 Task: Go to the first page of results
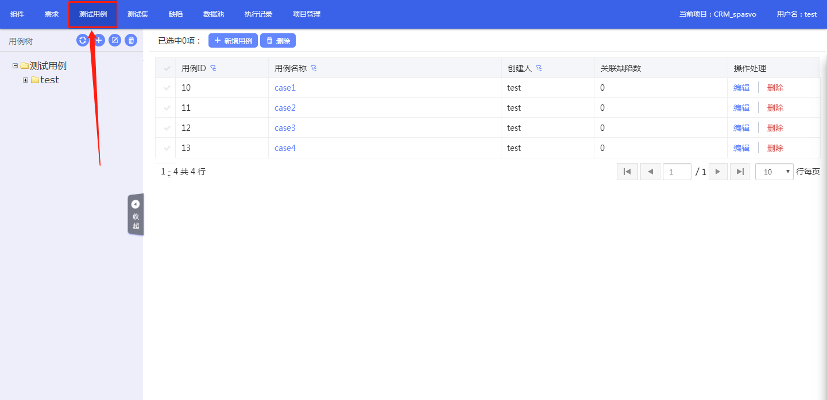[627, 172]
